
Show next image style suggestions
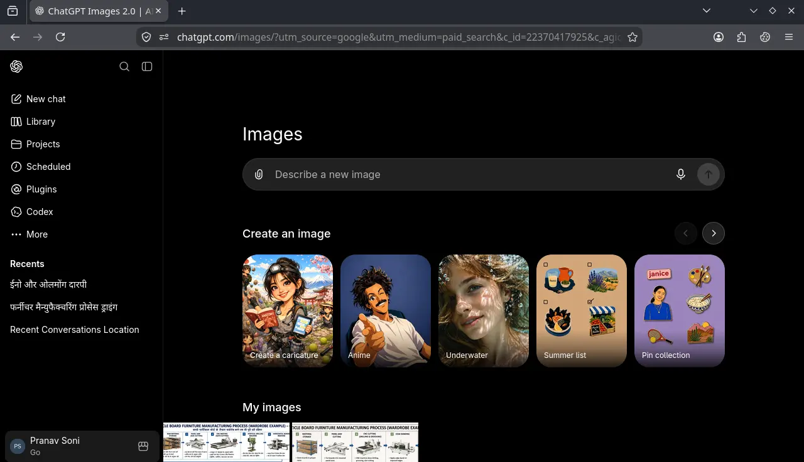click(714, 233)
